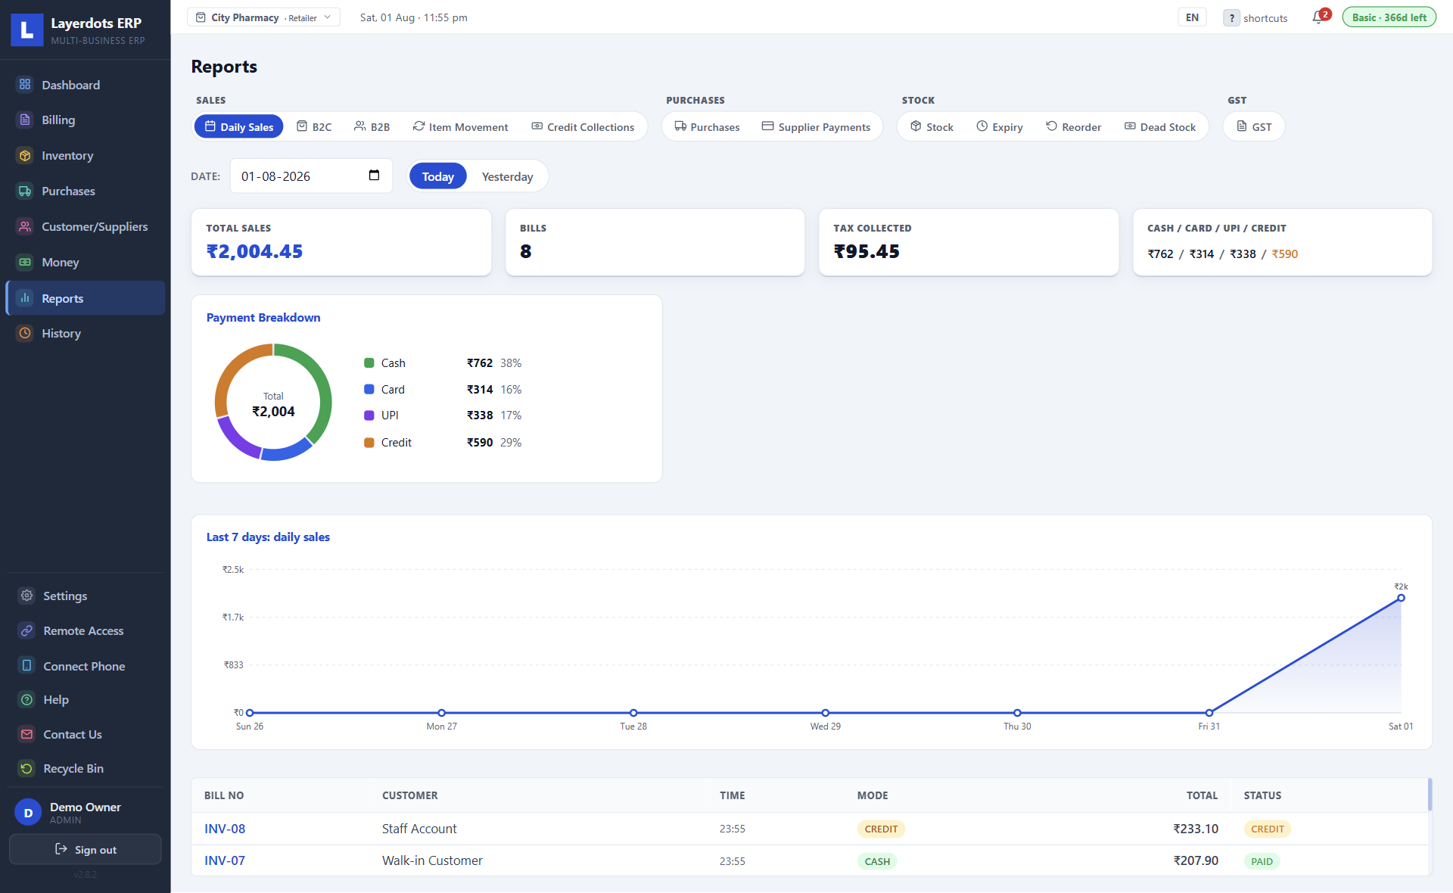Open the Credit Collections report tab
The image size is (1453, 893).
(x=583, y=126)
